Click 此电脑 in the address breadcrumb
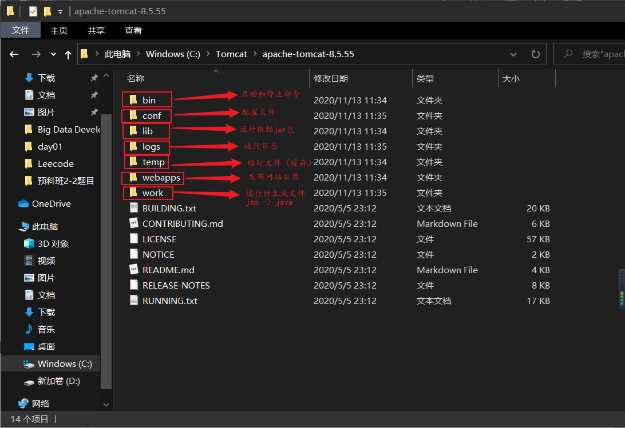 pos(117,54)
